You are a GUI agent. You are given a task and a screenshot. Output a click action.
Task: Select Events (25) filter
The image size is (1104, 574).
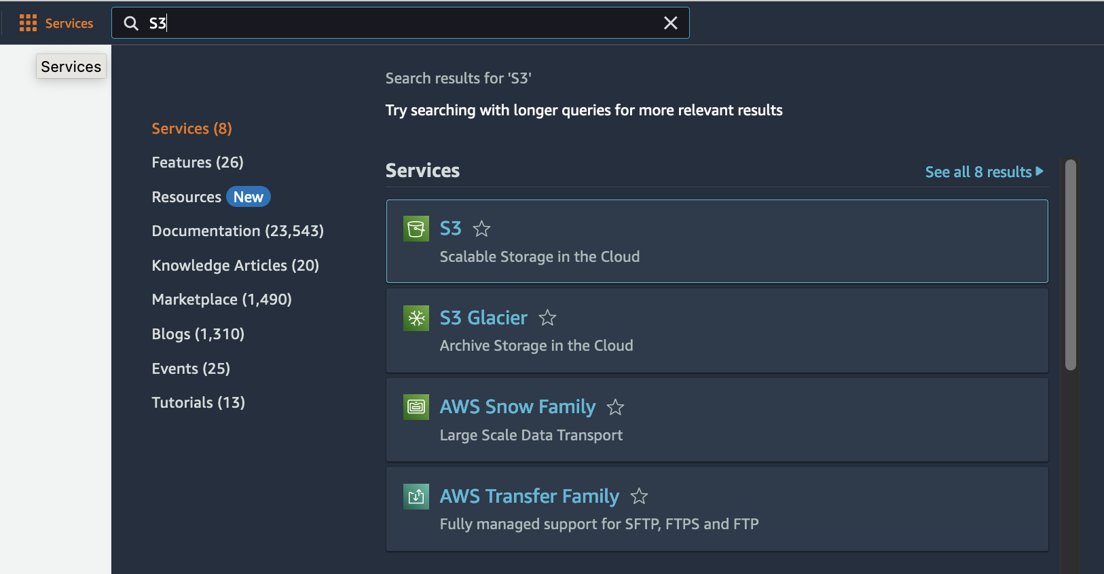(191, 368)
